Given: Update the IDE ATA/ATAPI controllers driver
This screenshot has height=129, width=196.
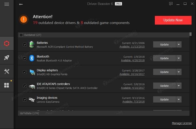Looking at the screenshot, I should 165,86.
